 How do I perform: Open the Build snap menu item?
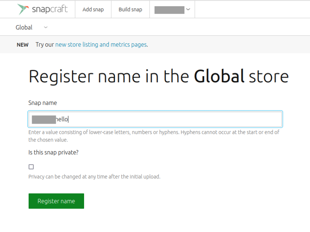coord(130,9)
